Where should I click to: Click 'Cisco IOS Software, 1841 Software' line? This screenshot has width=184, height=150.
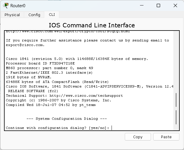pyautogui.click(x=89, y=87)
